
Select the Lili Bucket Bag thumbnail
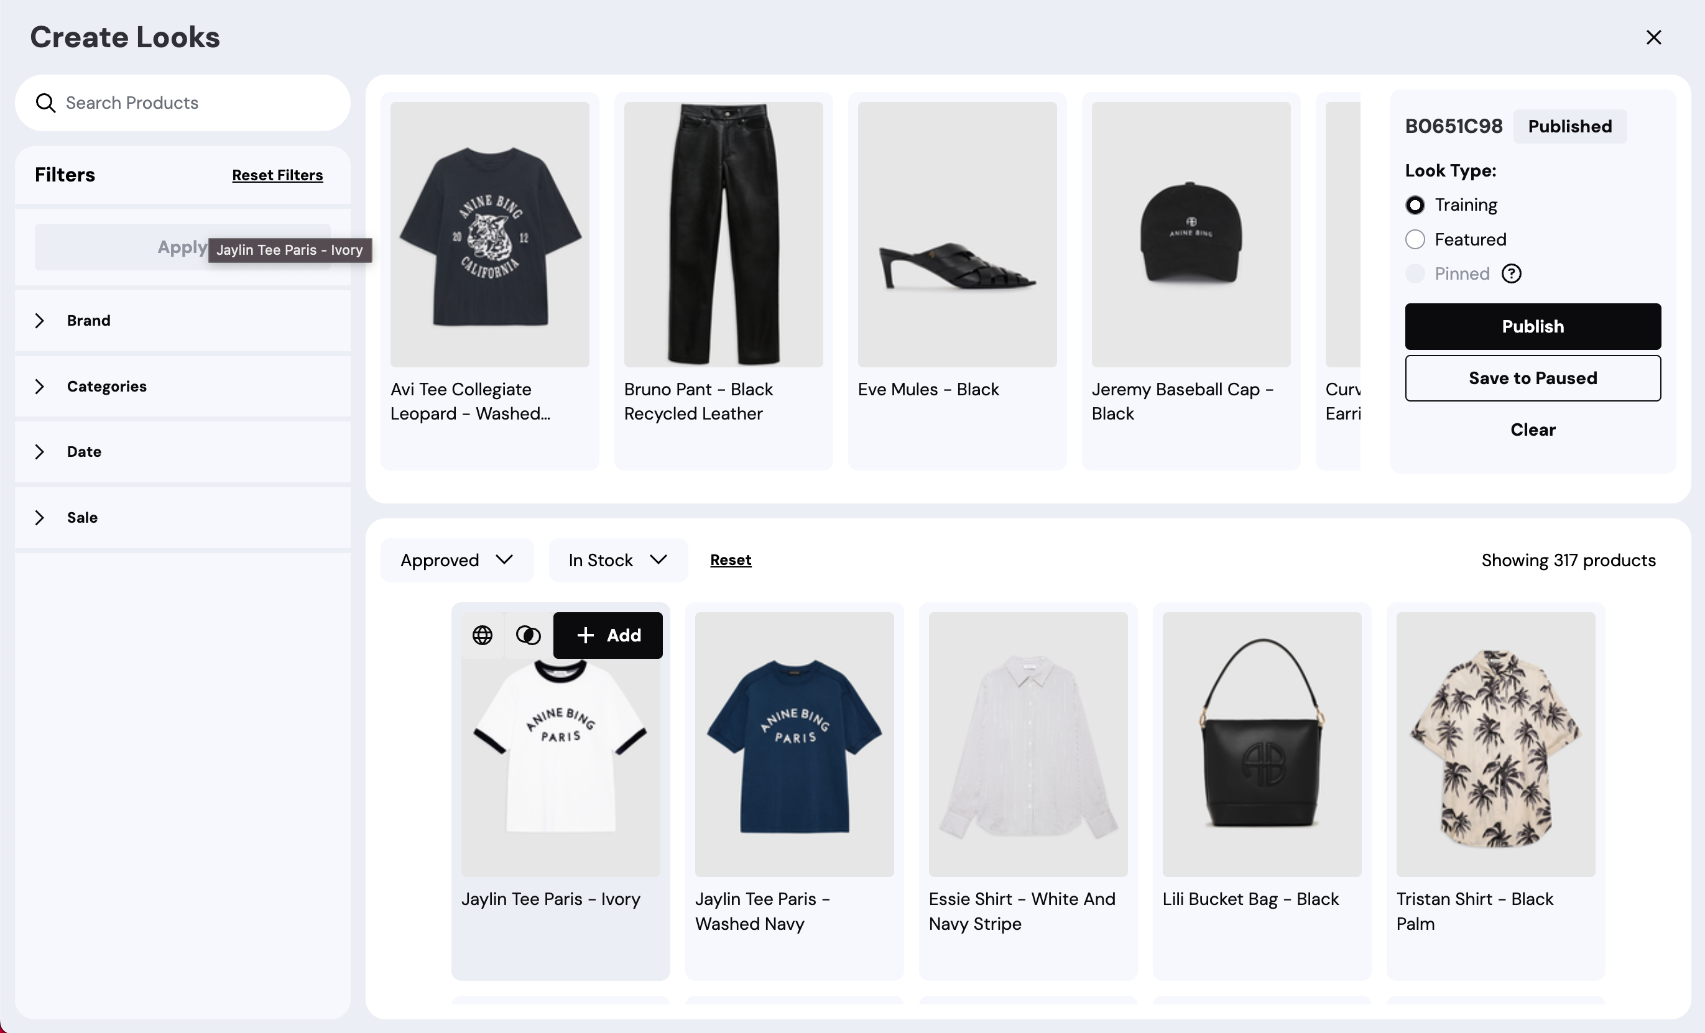(x=1262, y=745)
